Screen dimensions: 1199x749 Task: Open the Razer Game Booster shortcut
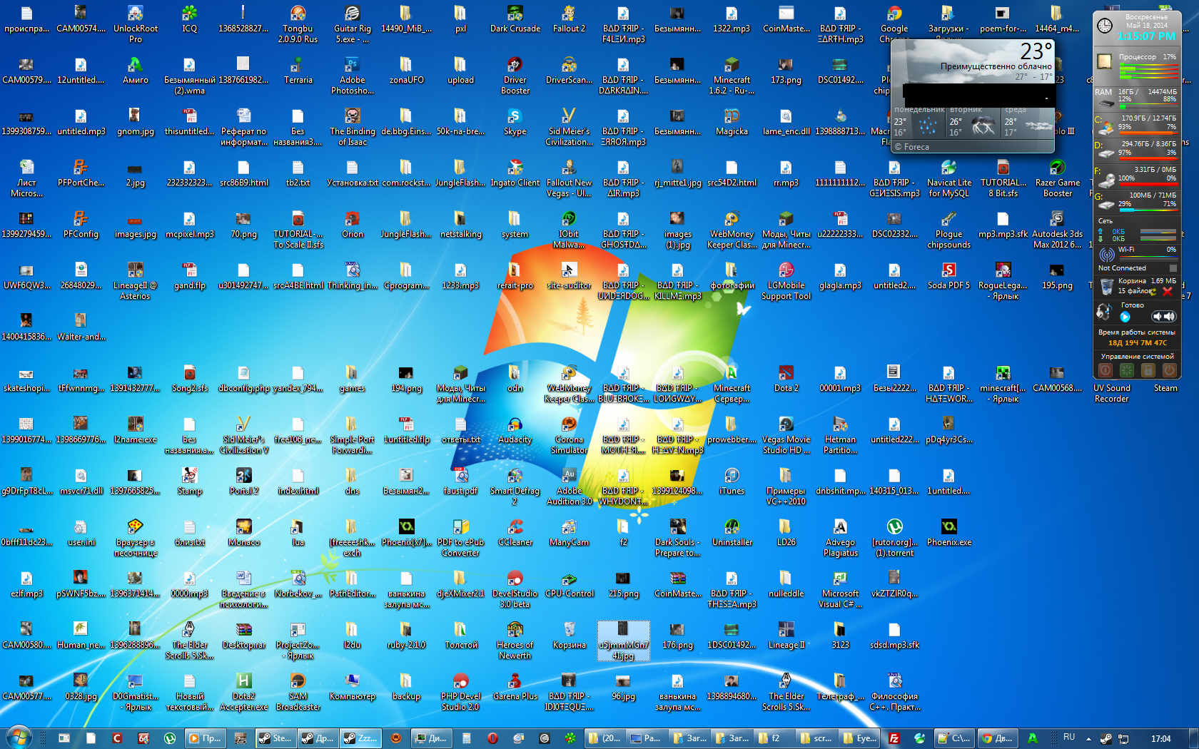1057,178
